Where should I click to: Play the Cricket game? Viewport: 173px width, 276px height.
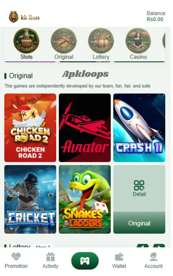pyautogui.click(x=30, y=199)
